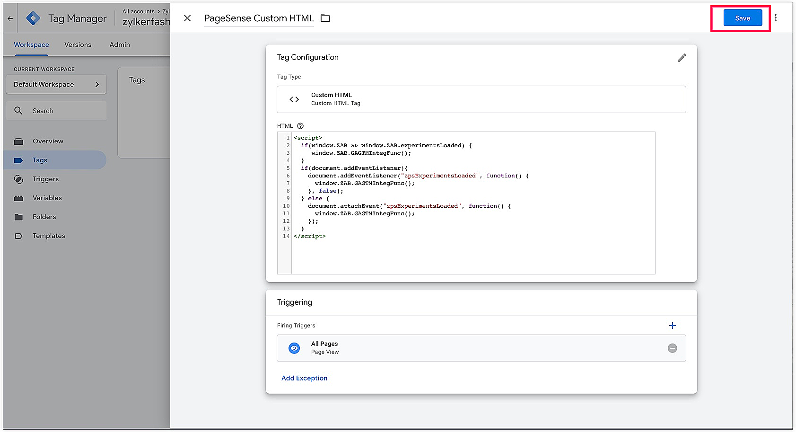Screen dimensions: 796x432
Task: Click the Add Exception link
Action: 304,378
